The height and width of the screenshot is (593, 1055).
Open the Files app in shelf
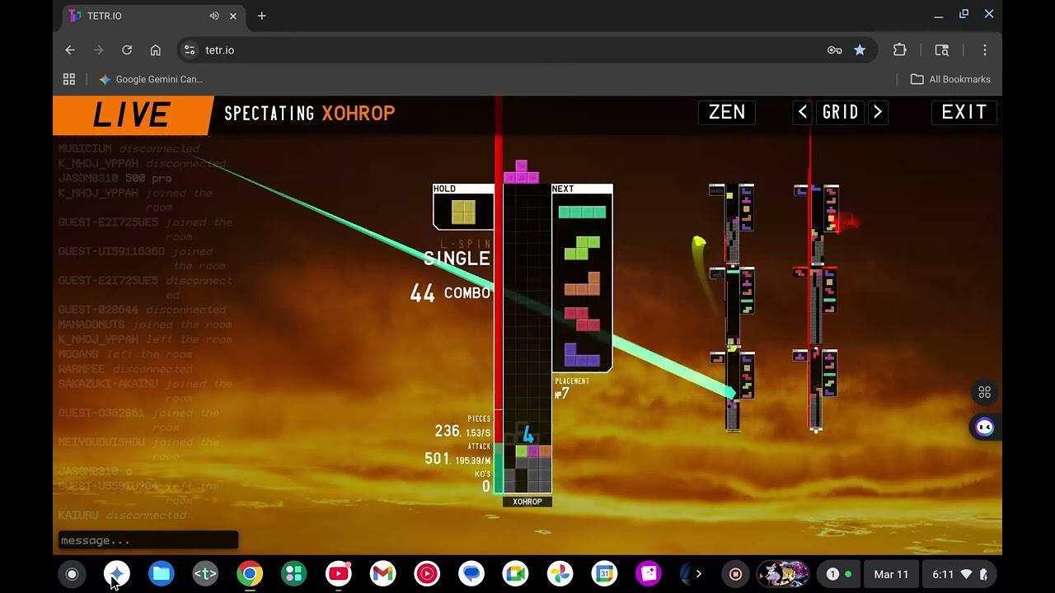tap(161, 574)
